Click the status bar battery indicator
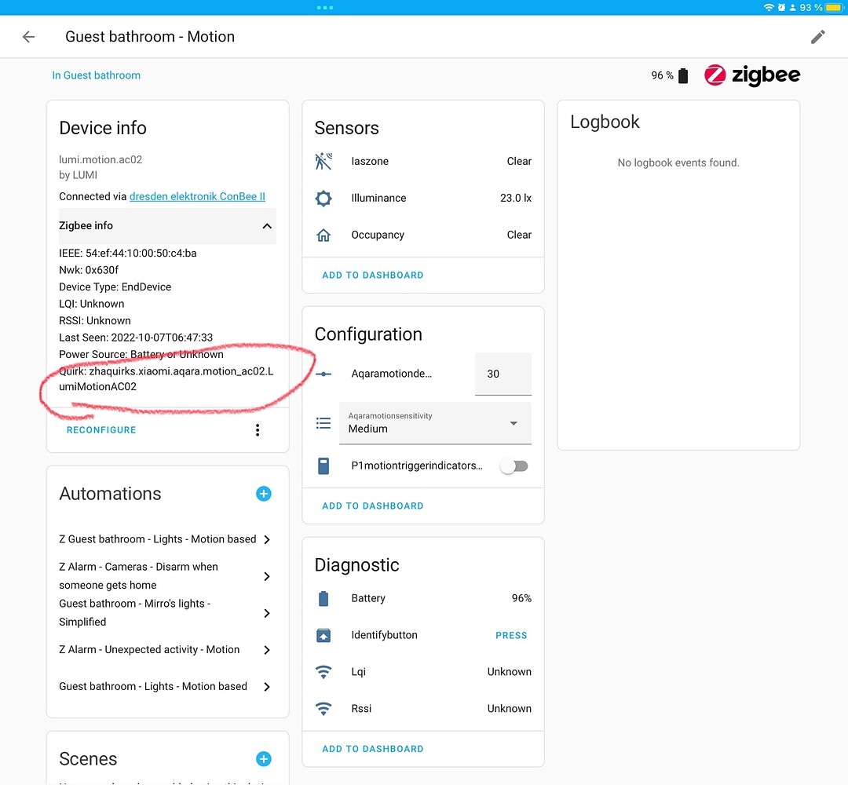The width and height of the screenshot is (848, 785). pos(833,8)
